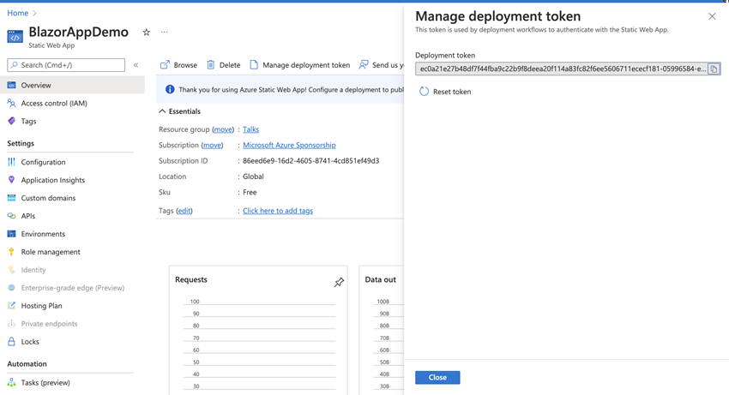Click the Overview sidebar icon
Screen dimensions: 729x395
(x=12, y=85)
